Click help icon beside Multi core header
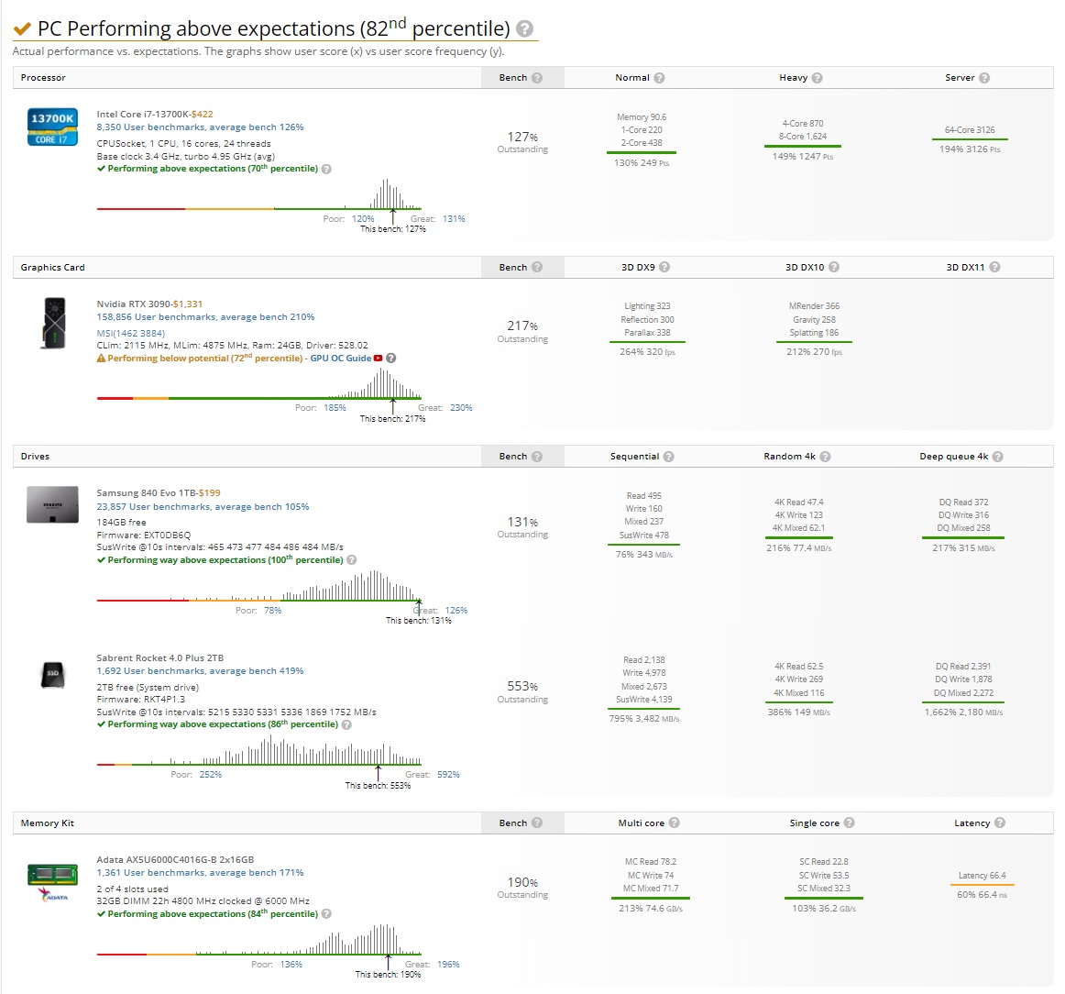This screenshot has width=1065, height=994. tap(675, 823)
